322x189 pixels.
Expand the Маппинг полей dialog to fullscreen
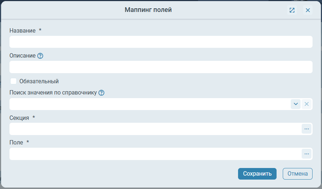pyautogui.click(x=292, y=10)
